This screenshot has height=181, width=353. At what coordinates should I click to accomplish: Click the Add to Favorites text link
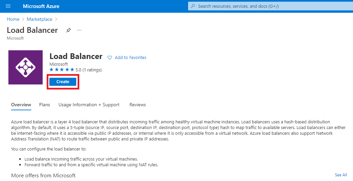click(x=130, y=58)
